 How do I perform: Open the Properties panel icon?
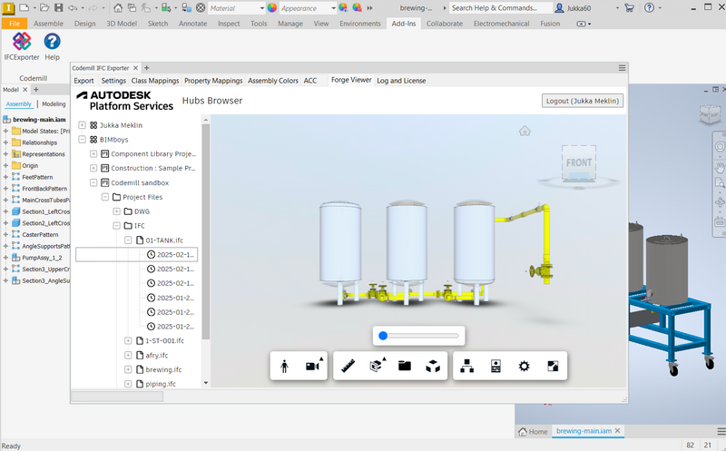coord(495,366)
